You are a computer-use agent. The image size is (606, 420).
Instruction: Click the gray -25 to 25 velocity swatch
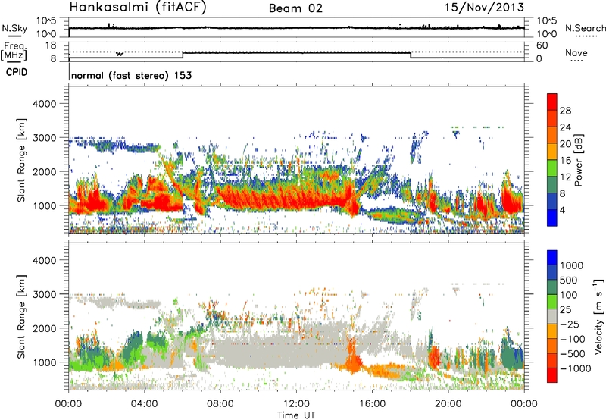tap(552, 316)
